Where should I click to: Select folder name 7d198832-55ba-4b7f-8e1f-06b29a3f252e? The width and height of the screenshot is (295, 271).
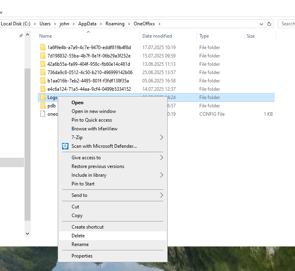pos(89,55)
